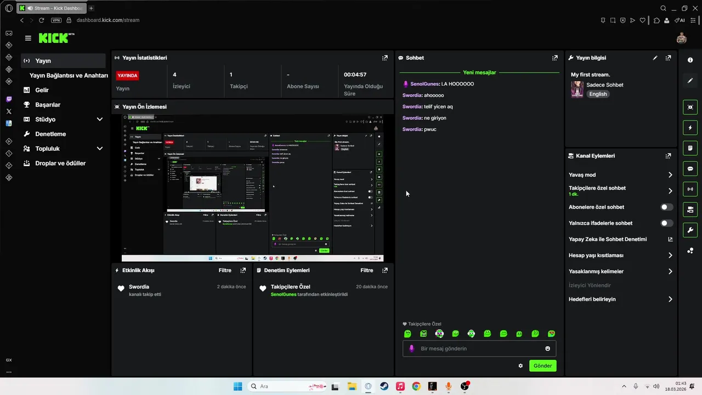Click the browser address bar URL
This screenshot has width=702, height=395.
[107, 20]
